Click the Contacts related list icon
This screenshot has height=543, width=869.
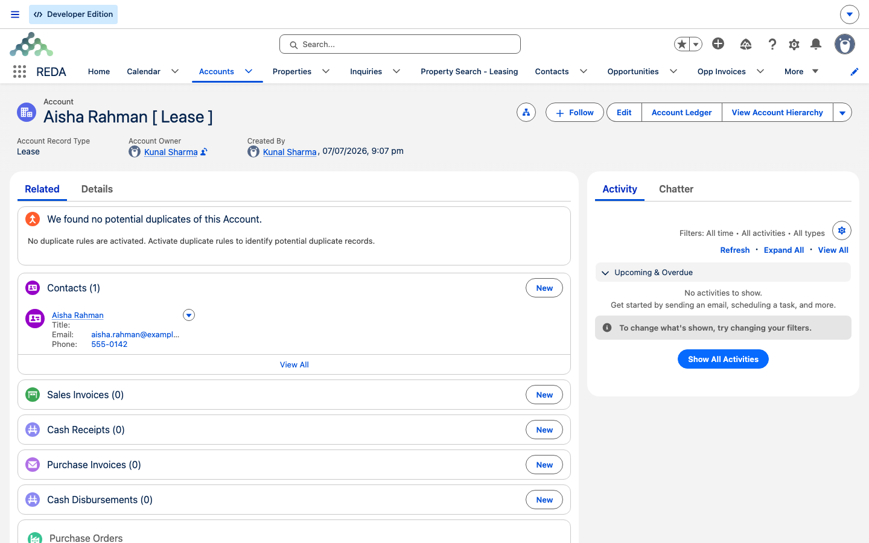[x=33, y=288]
